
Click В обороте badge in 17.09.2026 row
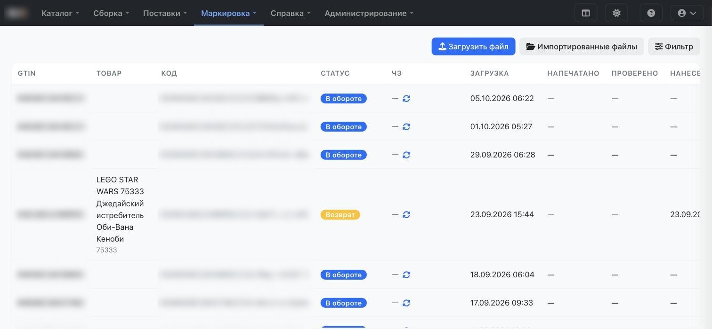coord(344,303)
